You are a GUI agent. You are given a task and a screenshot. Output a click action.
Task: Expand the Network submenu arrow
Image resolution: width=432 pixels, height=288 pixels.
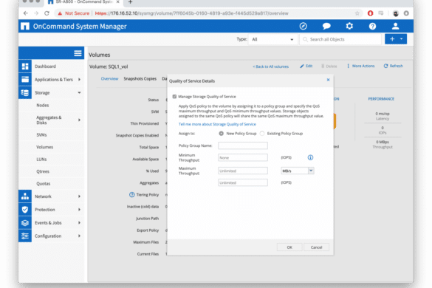(79, 196)
